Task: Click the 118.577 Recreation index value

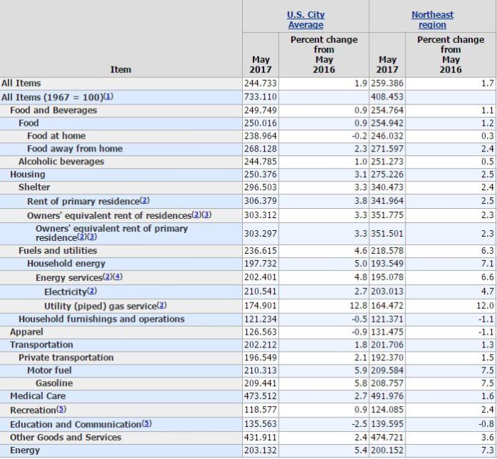Action: (x=260, y=410)
